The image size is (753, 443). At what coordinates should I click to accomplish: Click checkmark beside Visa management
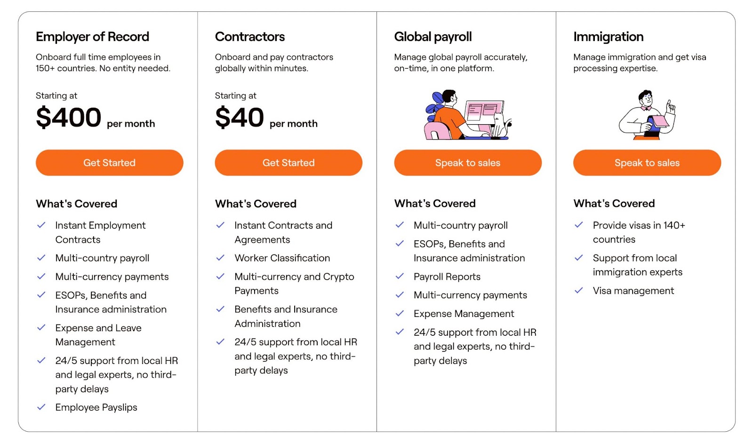(579, 291)
